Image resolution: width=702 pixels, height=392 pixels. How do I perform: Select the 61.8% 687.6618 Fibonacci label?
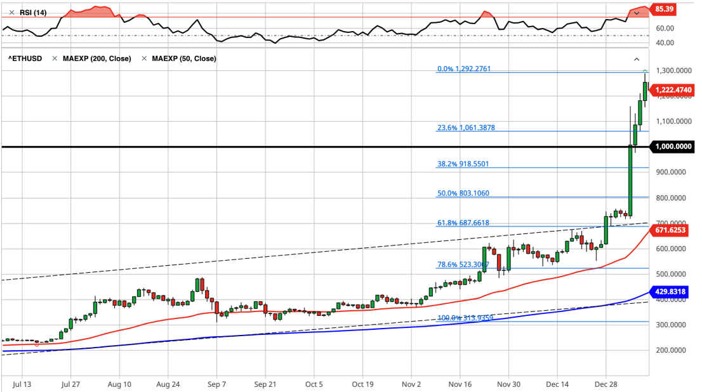point(463,223)
